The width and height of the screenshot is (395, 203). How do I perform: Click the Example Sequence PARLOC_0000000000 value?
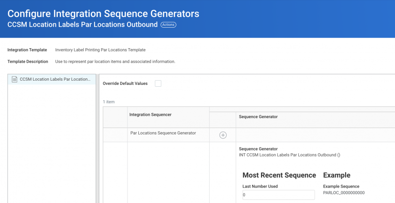[344, 193]
